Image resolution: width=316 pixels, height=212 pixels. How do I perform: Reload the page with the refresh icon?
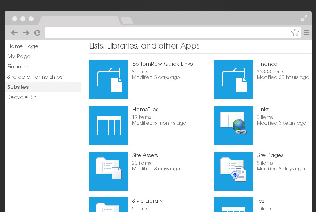click(38, 33)
